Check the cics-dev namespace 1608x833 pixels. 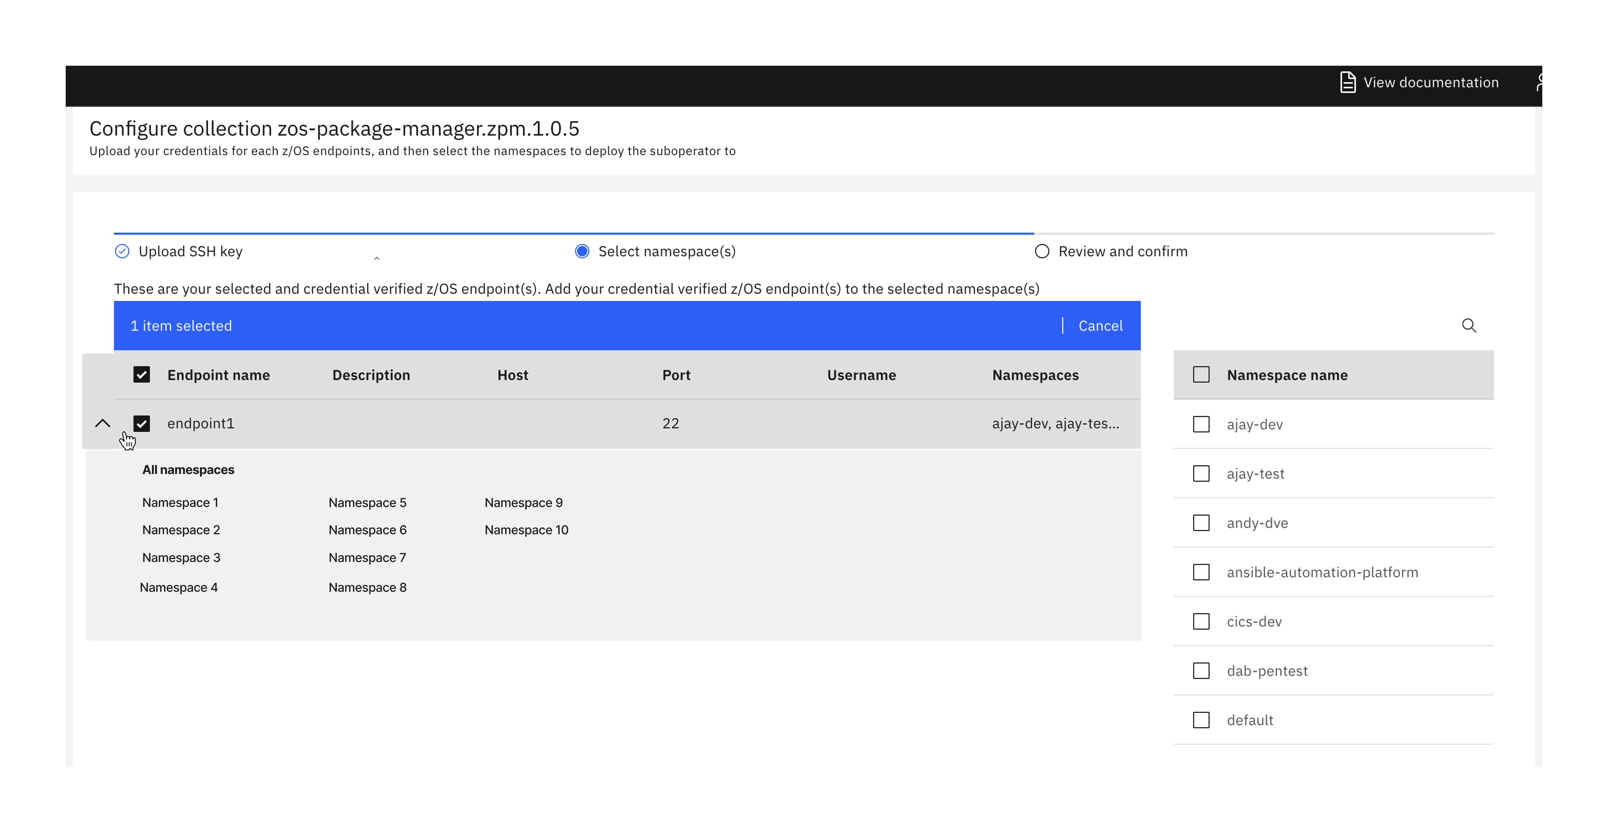[x=1201, y=621]
